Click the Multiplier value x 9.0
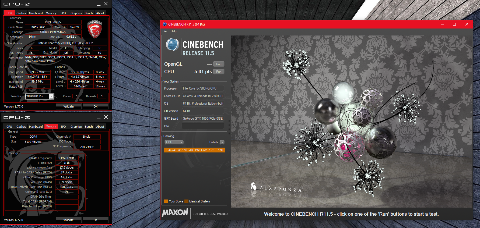The width and height of the screenshot is (480, 228). pyautogui.click(x=37, y=77)
